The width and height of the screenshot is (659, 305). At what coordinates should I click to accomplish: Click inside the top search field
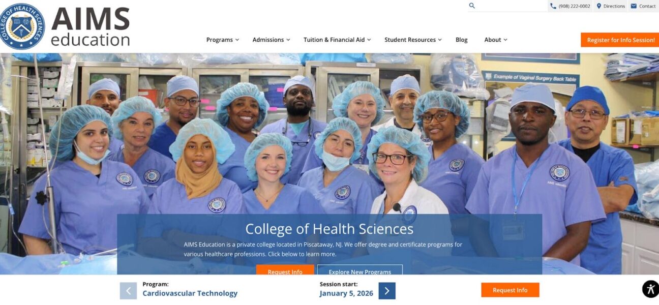[511, 6]
